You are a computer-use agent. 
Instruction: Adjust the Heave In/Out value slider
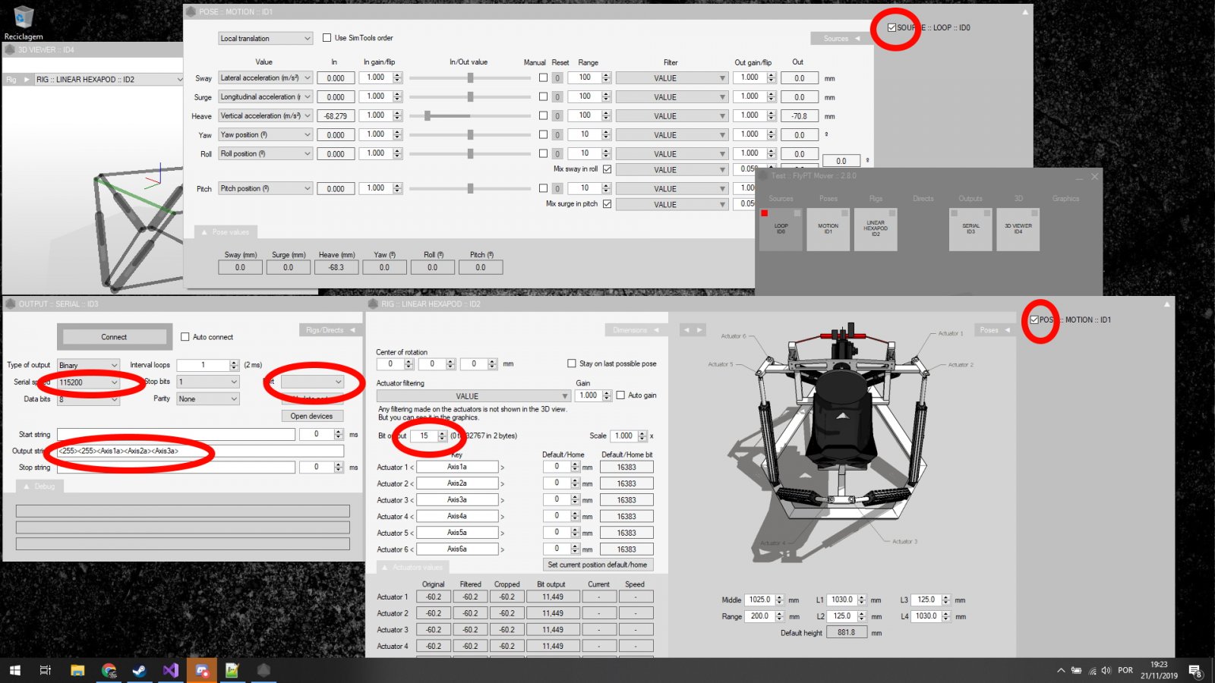click(428, 116)
